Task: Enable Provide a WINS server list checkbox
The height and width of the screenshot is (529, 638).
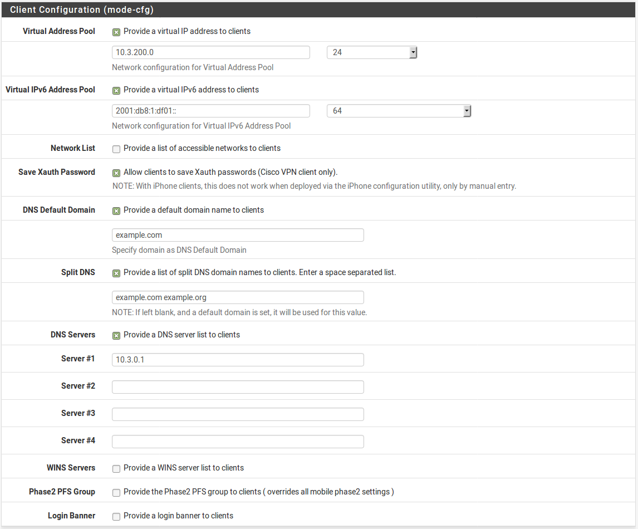Action: (x=116, y=468)
